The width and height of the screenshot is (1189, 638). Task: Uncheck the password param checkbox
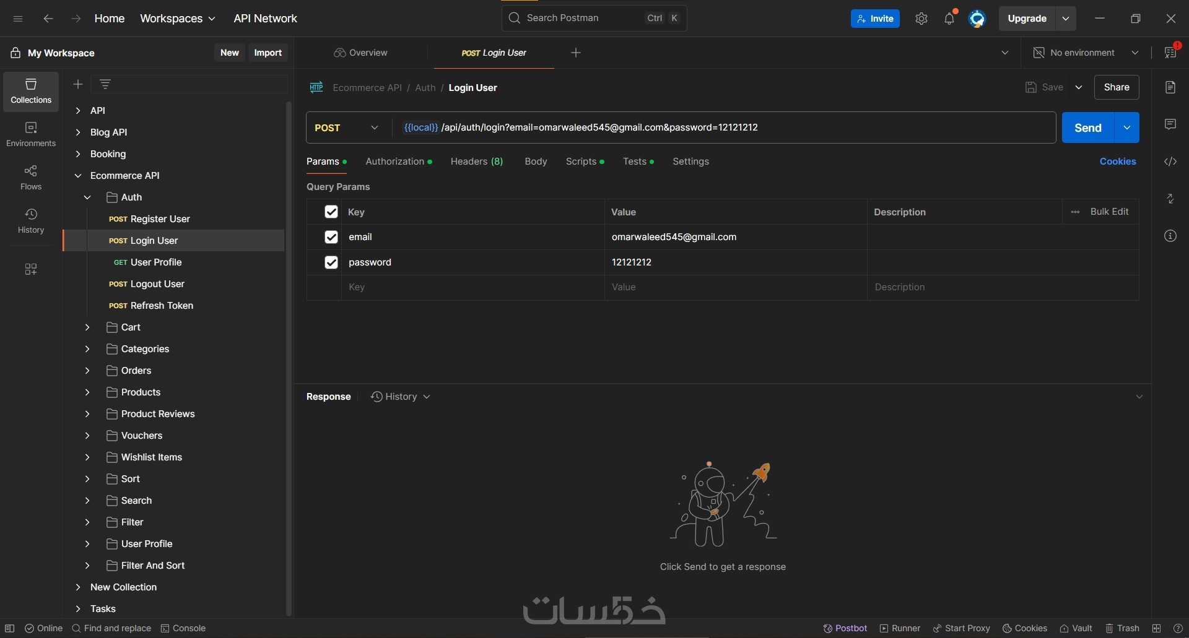tap(331, 262)
